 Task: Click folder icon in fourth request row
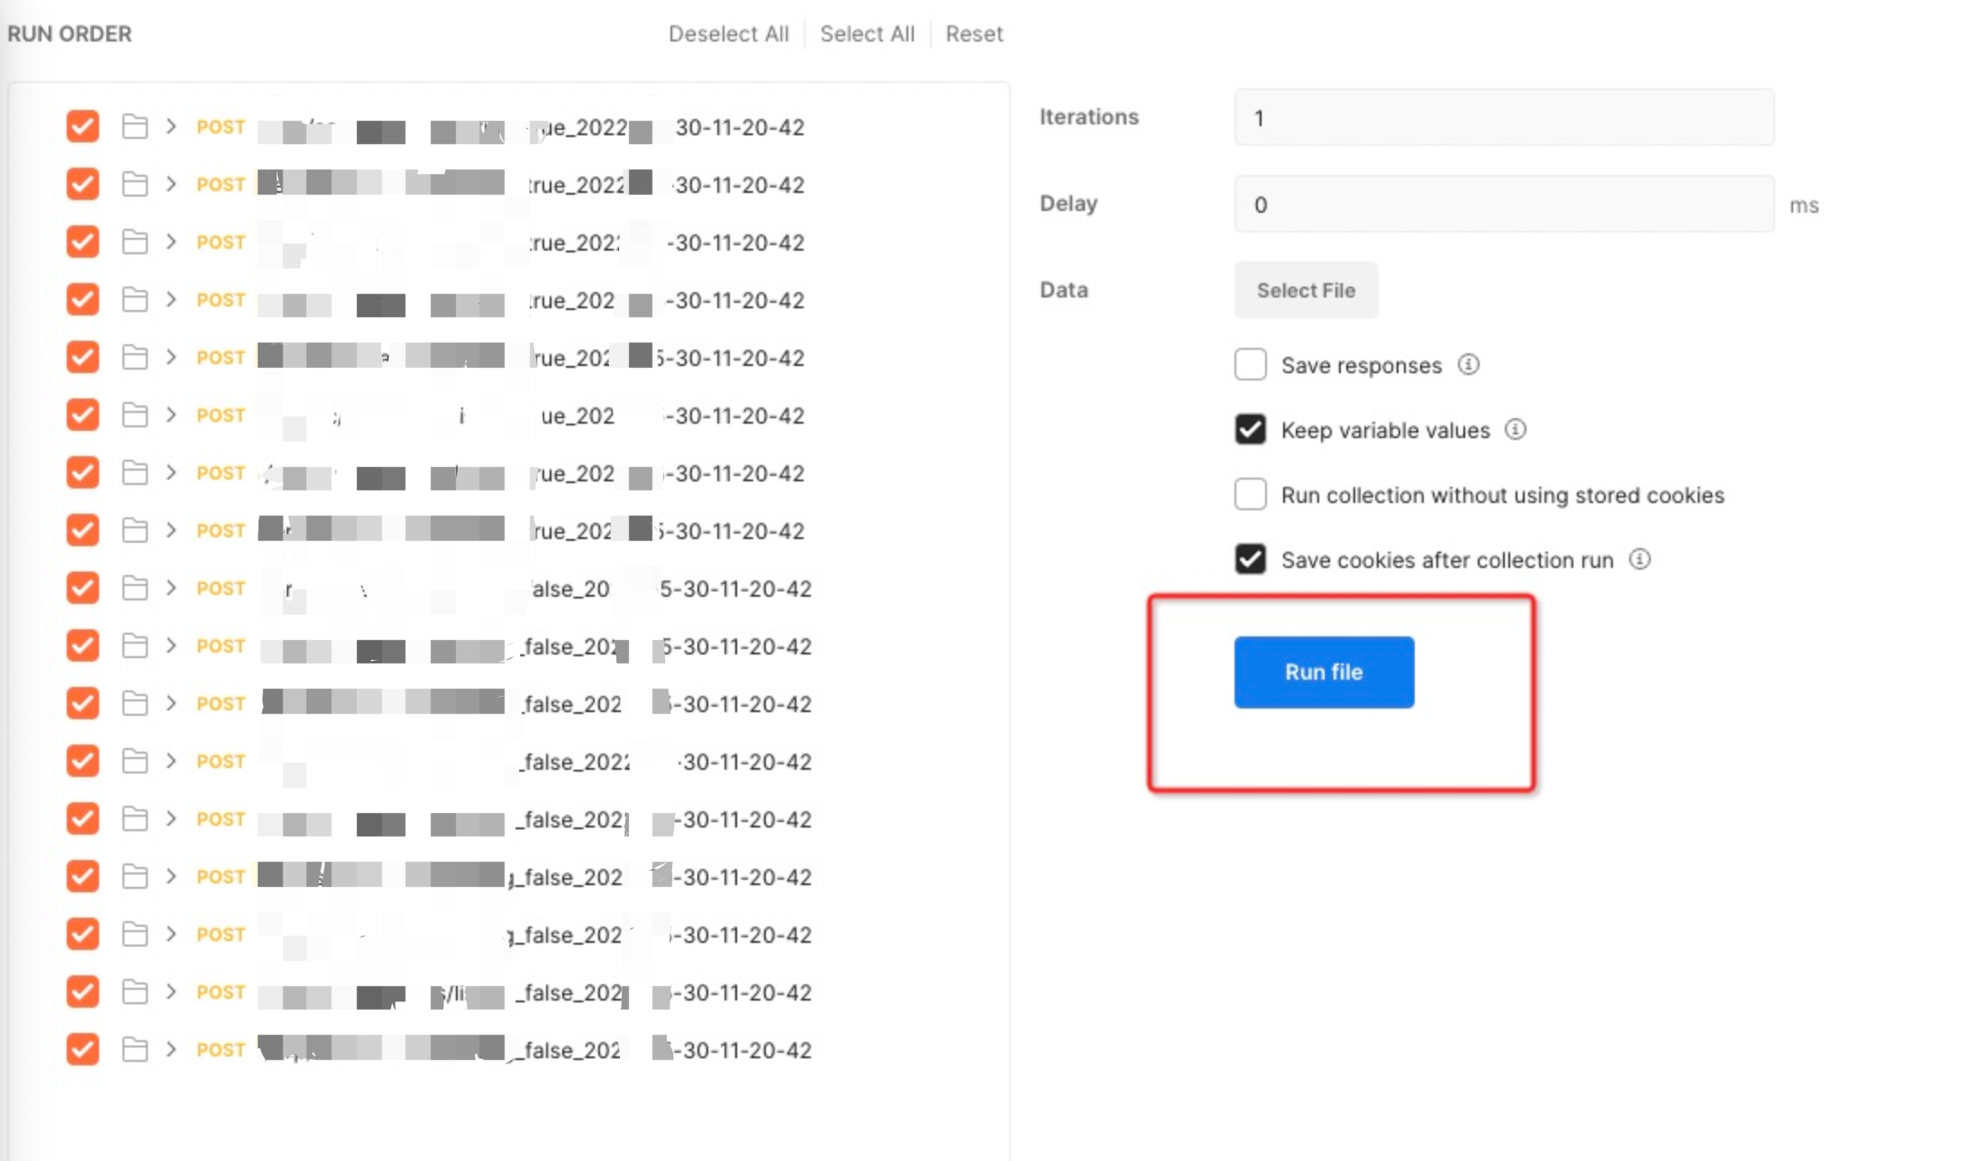135,299
